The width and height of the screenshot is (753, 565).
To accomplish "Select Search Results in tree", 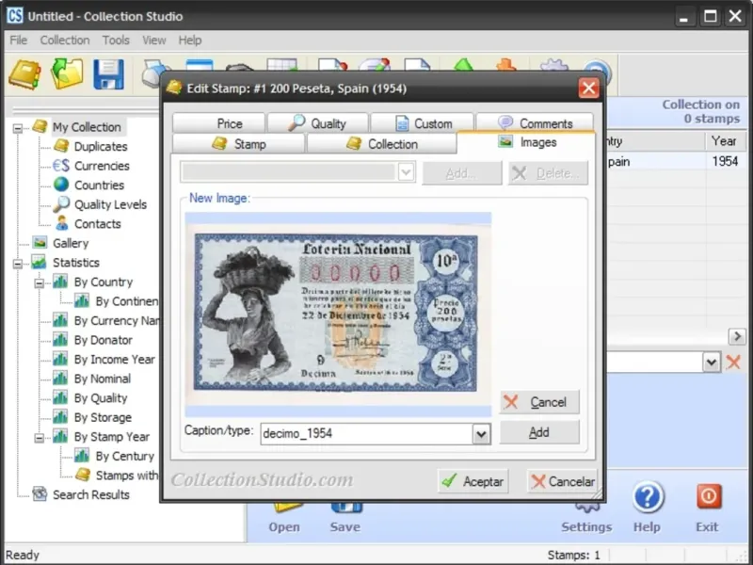I will (x=90, y=495).
